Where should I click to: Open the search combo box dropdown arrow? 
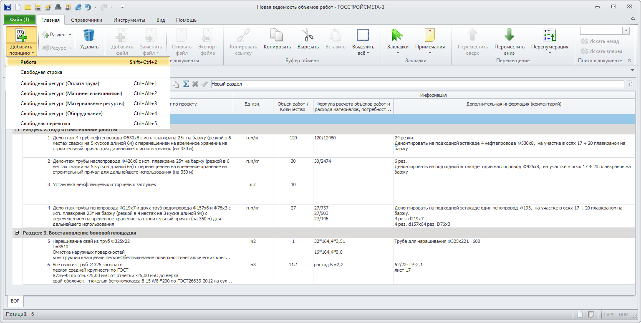tap(626, 30)
